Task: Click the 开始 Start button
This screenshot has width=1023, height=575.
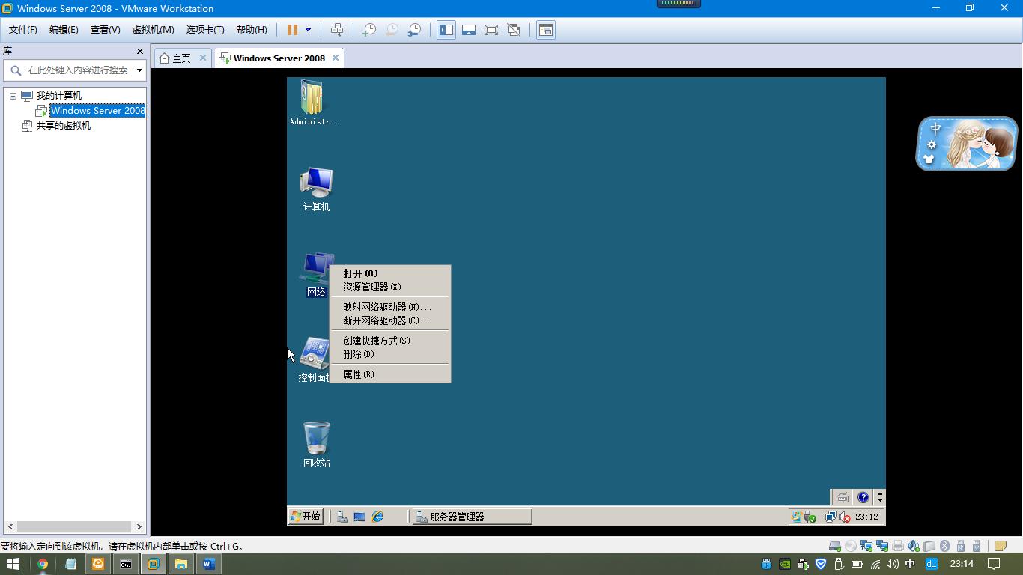Action: [306, 517]
